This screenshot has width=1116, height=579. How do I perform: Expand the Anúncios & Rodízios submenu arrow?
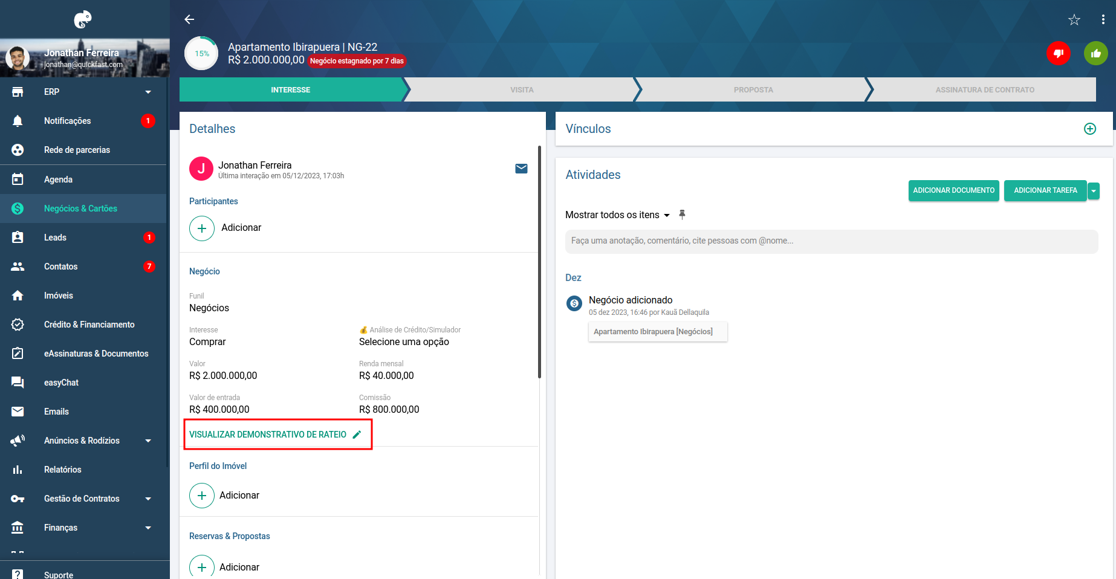tap(148, 441)
